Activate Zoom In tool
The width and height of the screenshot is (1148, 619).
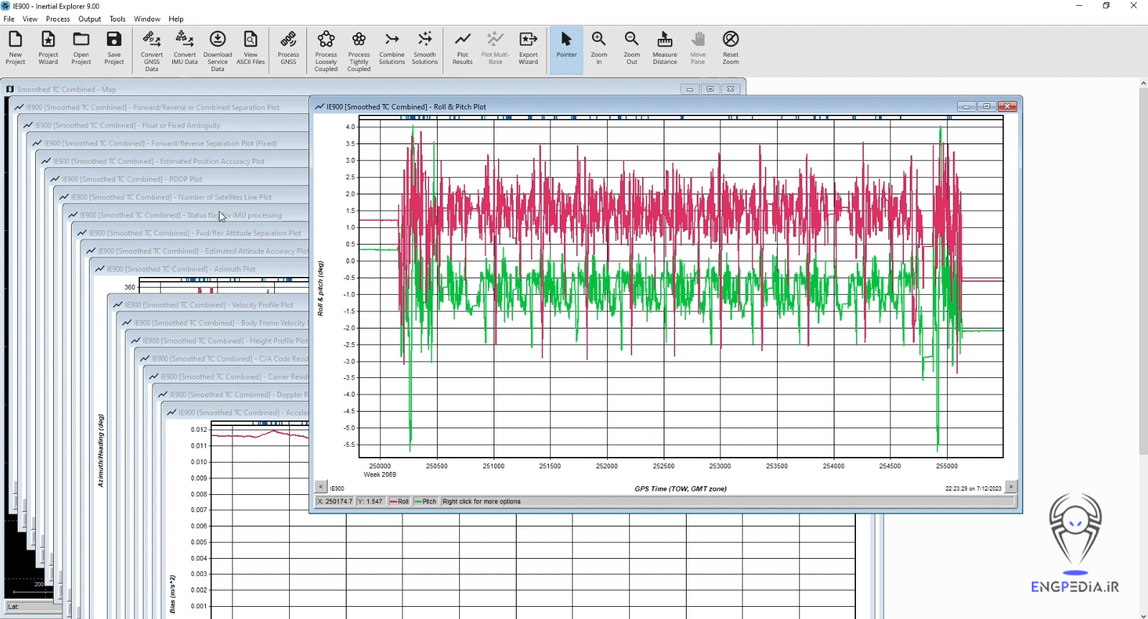pos(599,49)
